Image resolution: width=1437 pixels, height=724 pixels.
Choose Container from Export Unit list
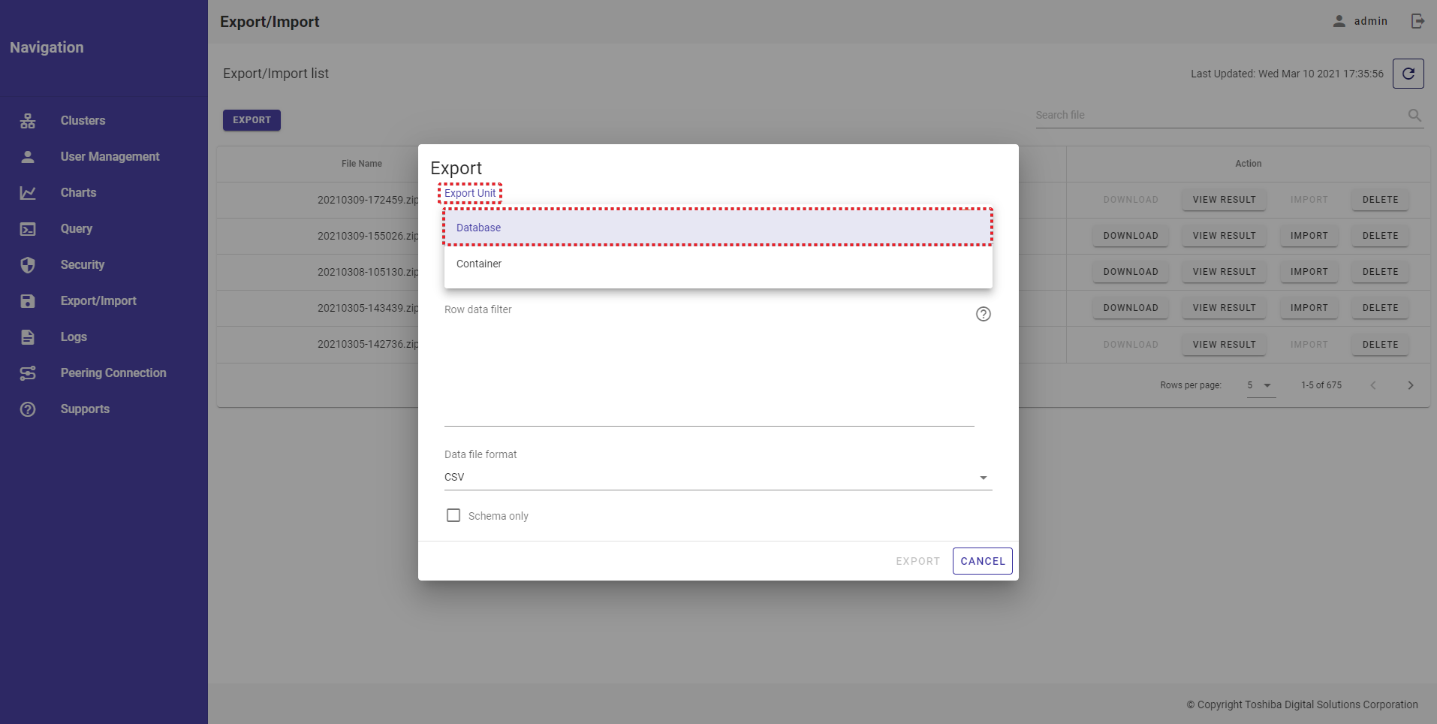click(x=718, y=264)
